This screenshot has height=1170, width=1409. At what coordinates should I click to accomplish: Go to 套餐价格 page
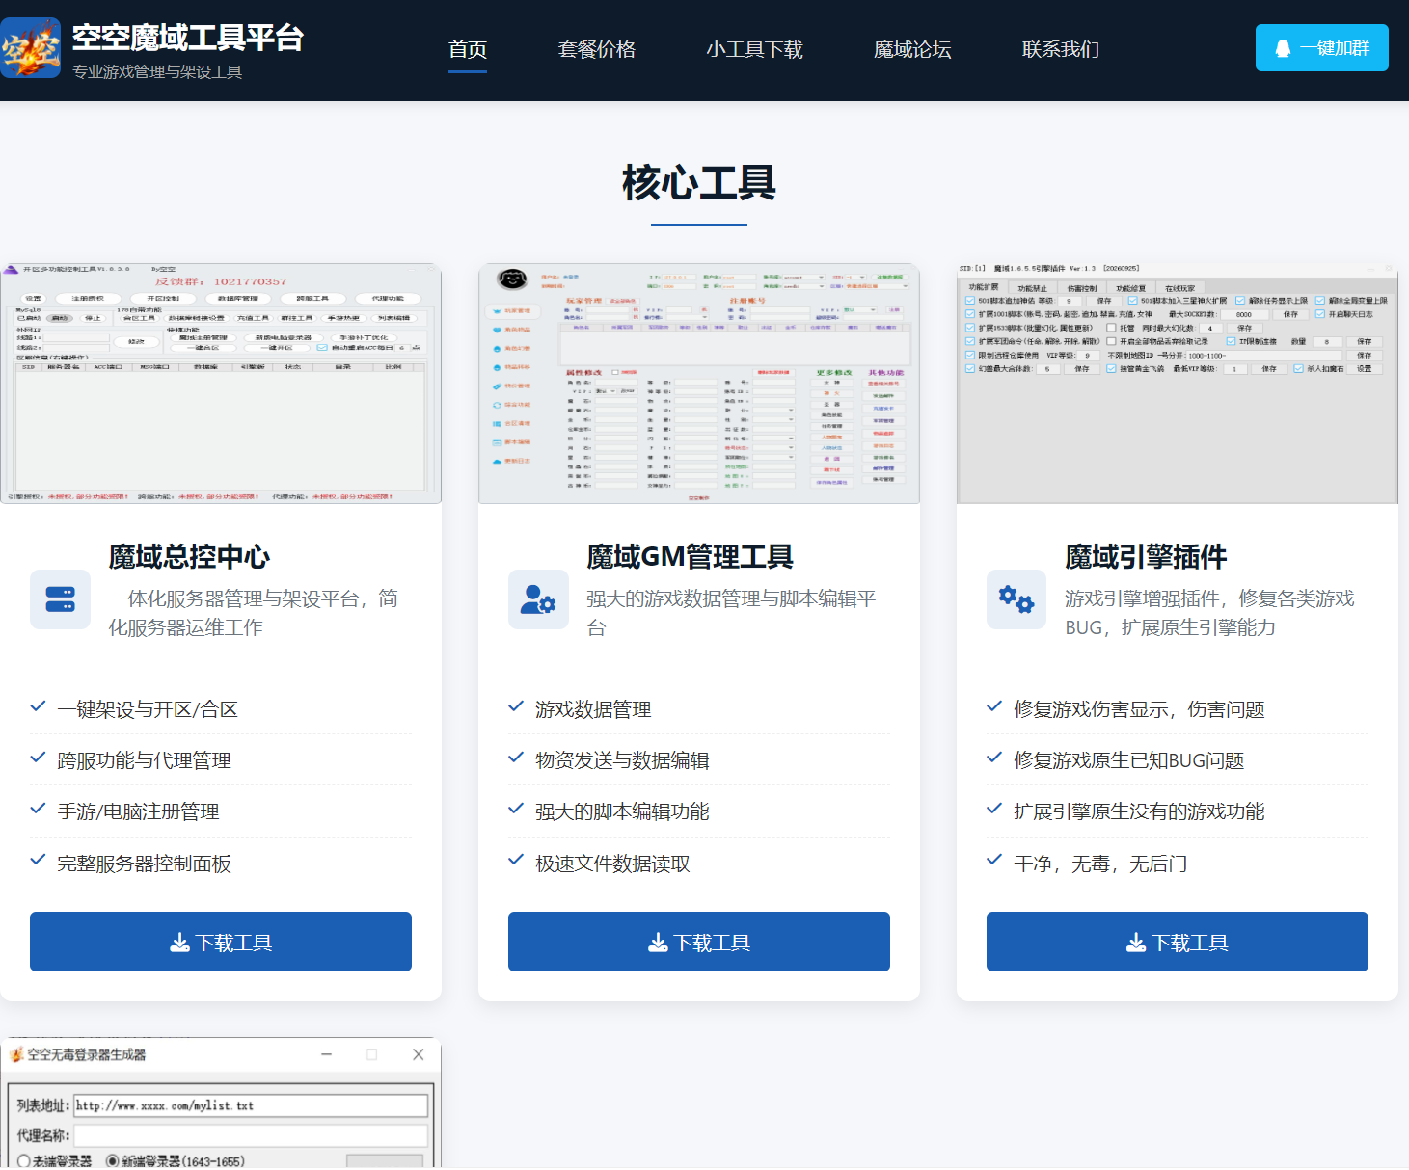(597, 49)
